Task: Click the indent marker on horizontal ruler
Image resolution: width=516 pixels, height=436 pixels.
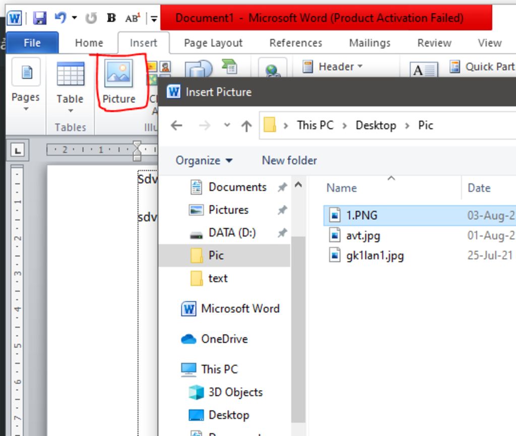Action: point(137,151)
